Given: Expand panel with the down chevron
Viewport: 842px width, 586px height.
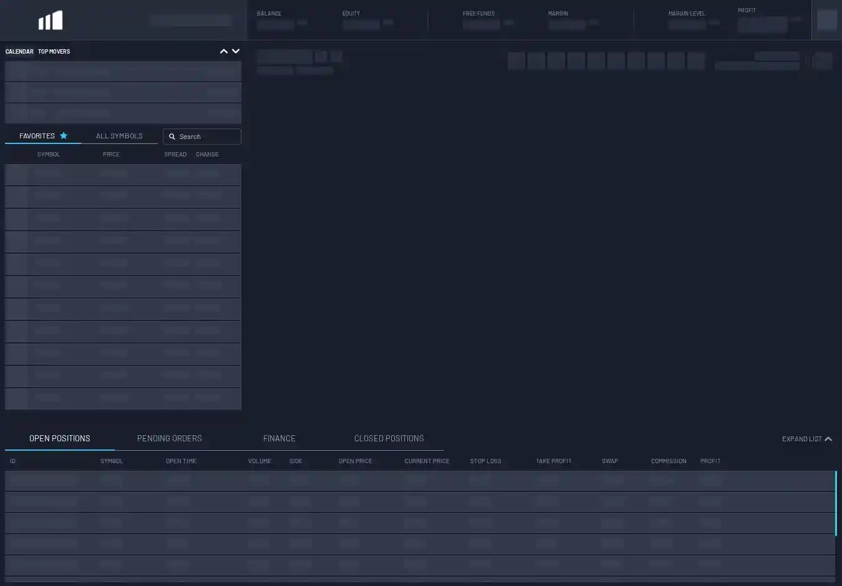Looking at the screenshot, I should pyautogui.click(x=236, y=52).
